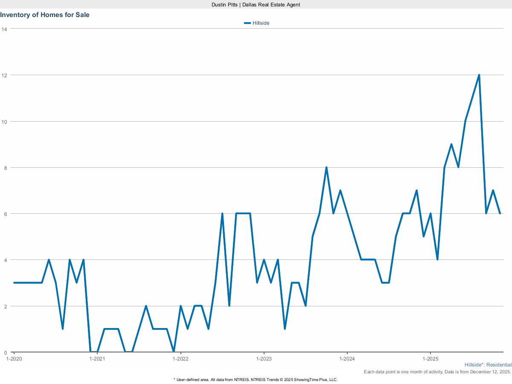Select the 1-2022 x-axis label
Image resolution: width=512 pixels, height=384 pixels.
tap(180, 359)
